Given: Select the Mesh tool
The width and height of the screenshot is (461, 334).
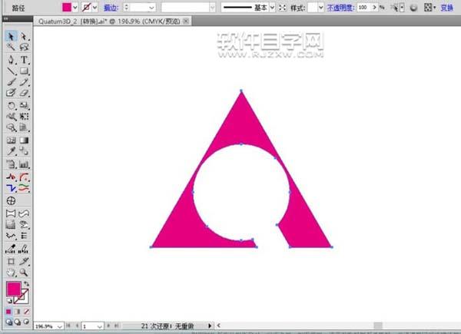Looking at the screenshot, I should [11, 140].
